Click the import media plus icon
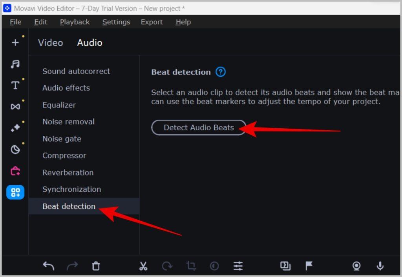This screenshot has width=402, height=277. pyautogui.click(x=15, y=42)
